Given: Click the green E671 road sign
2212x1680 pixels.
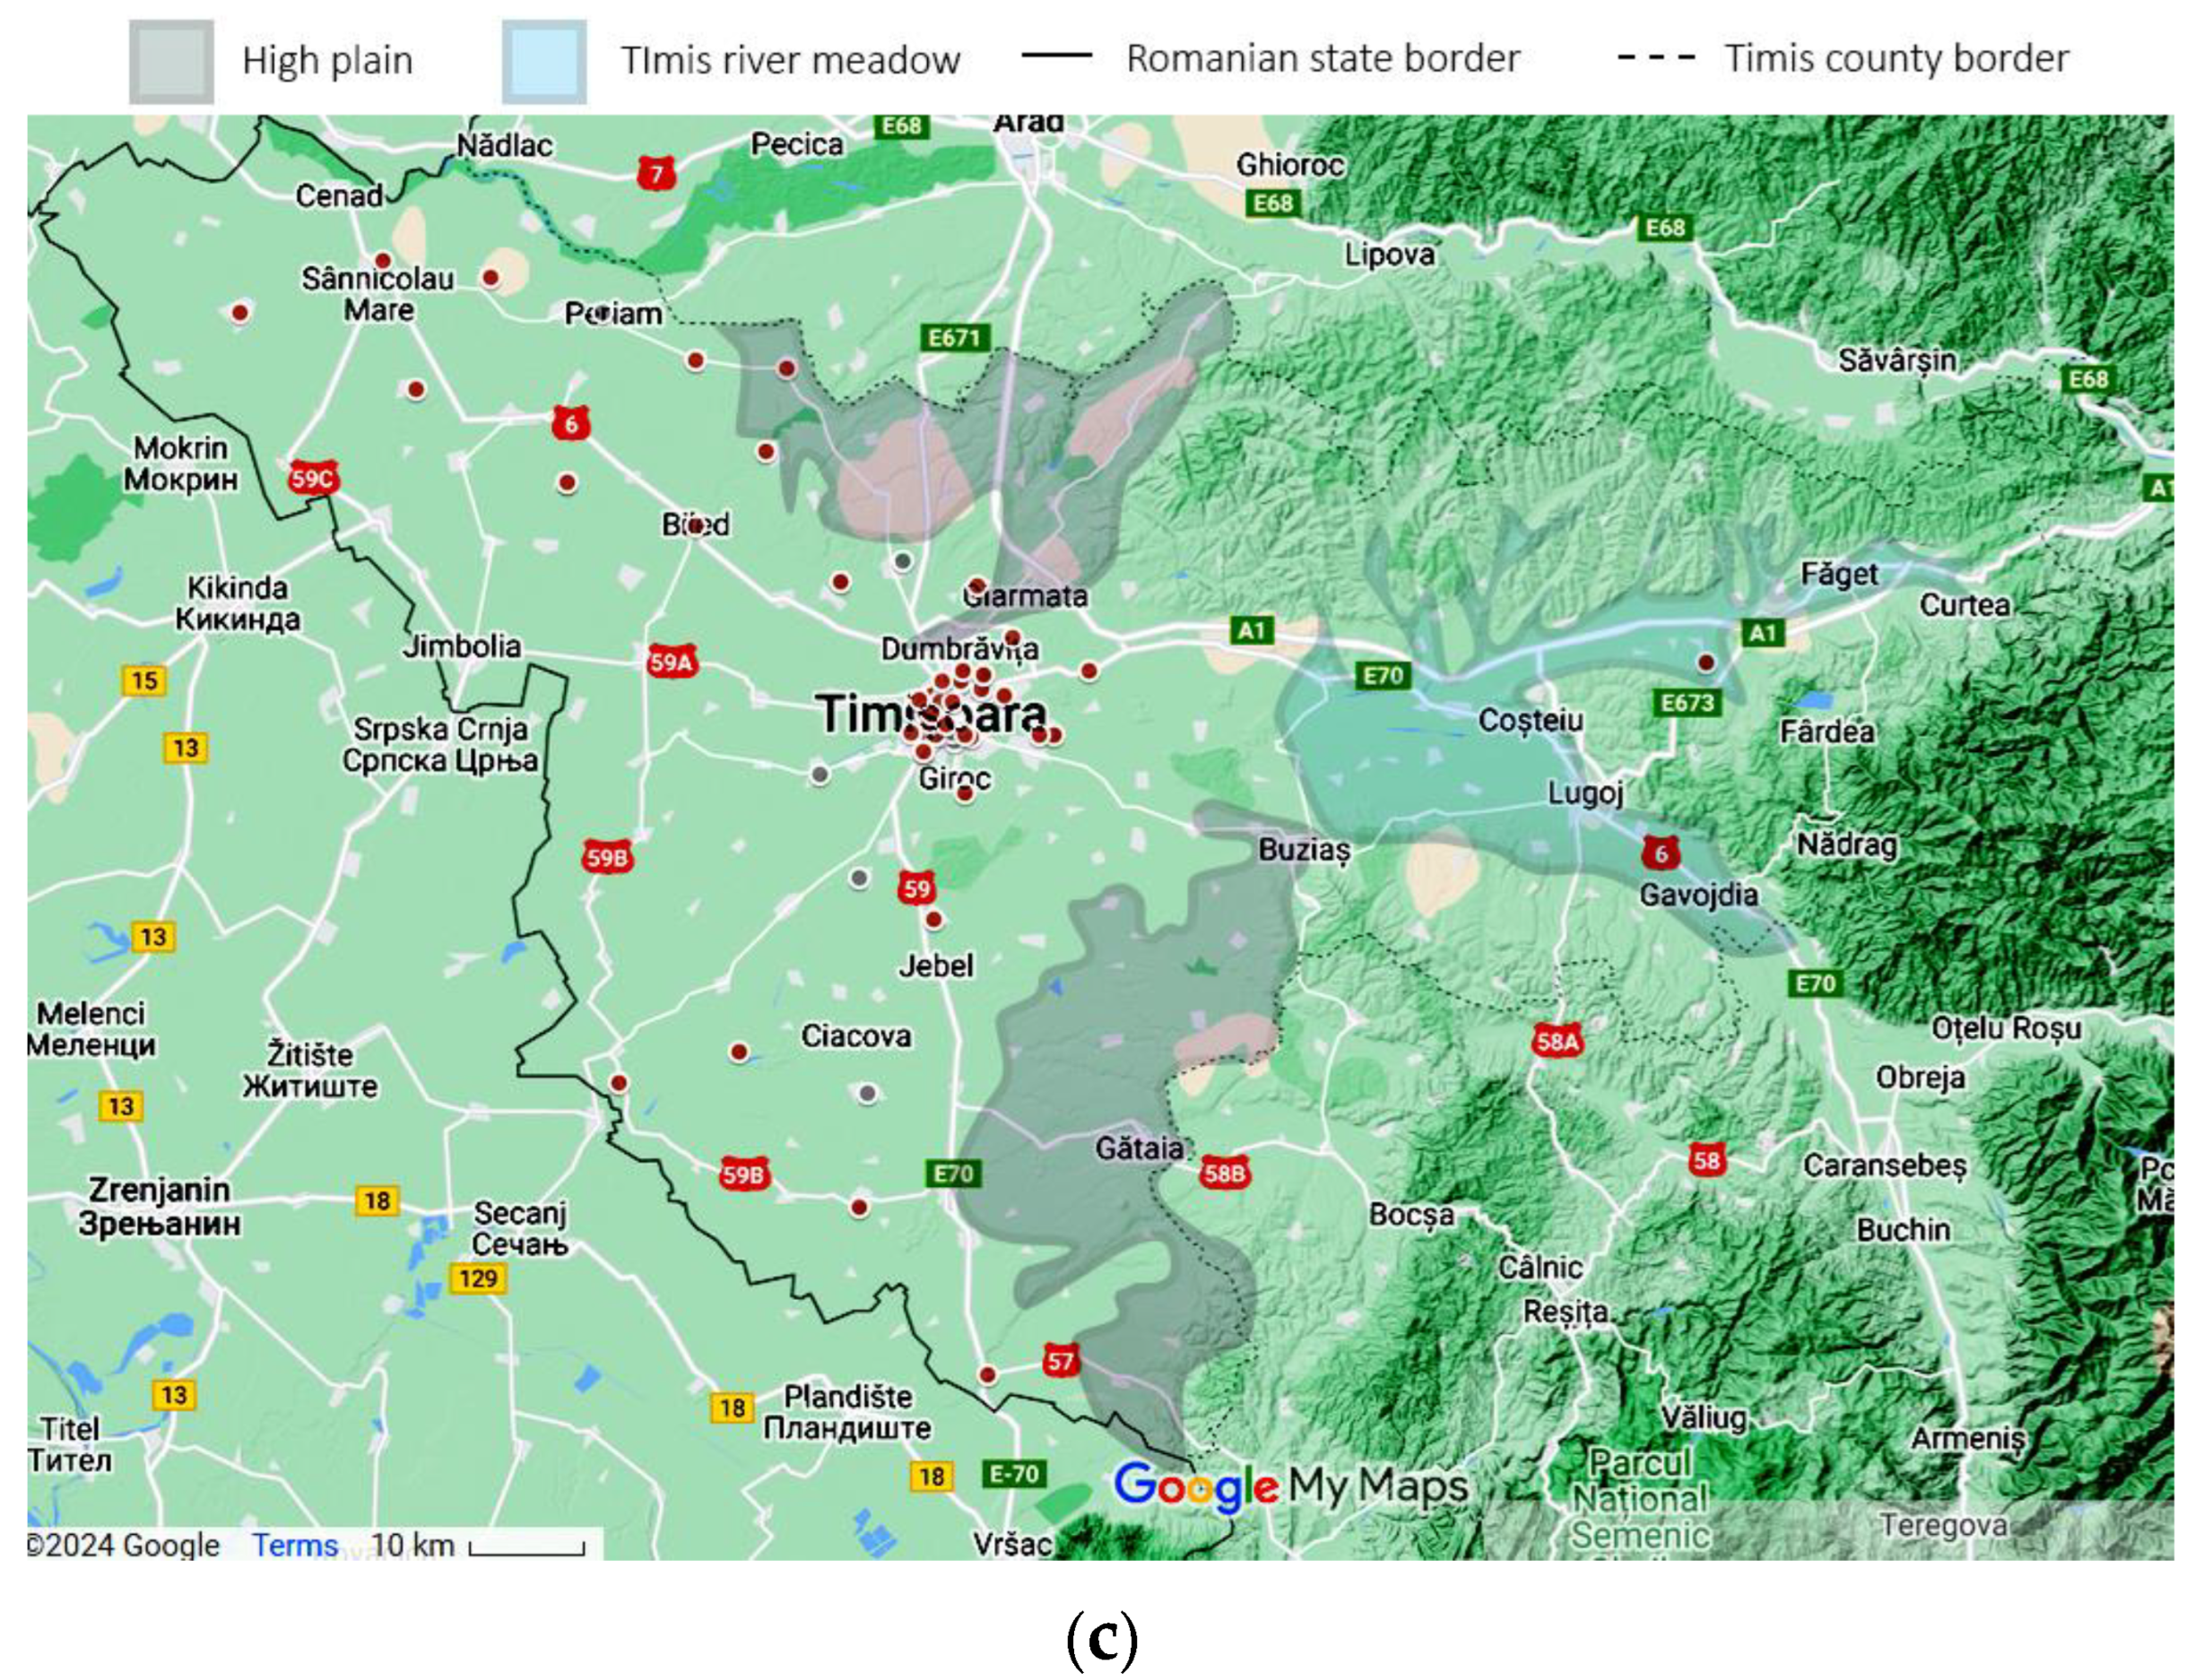Looking at the screenshot, I should [954, 338].
